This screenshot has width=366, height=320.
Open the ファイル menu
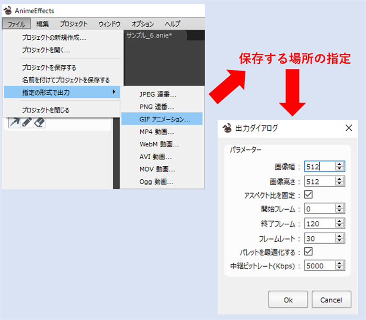coord(16,24)
